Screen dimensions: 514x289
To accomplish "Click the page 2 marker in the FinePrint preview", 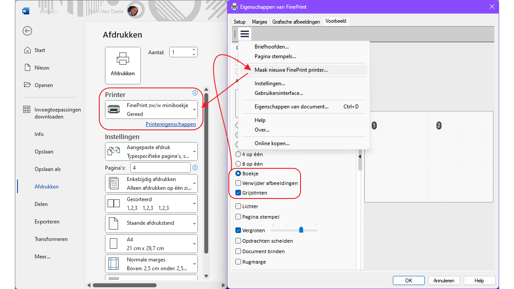I will coord(439,125).
